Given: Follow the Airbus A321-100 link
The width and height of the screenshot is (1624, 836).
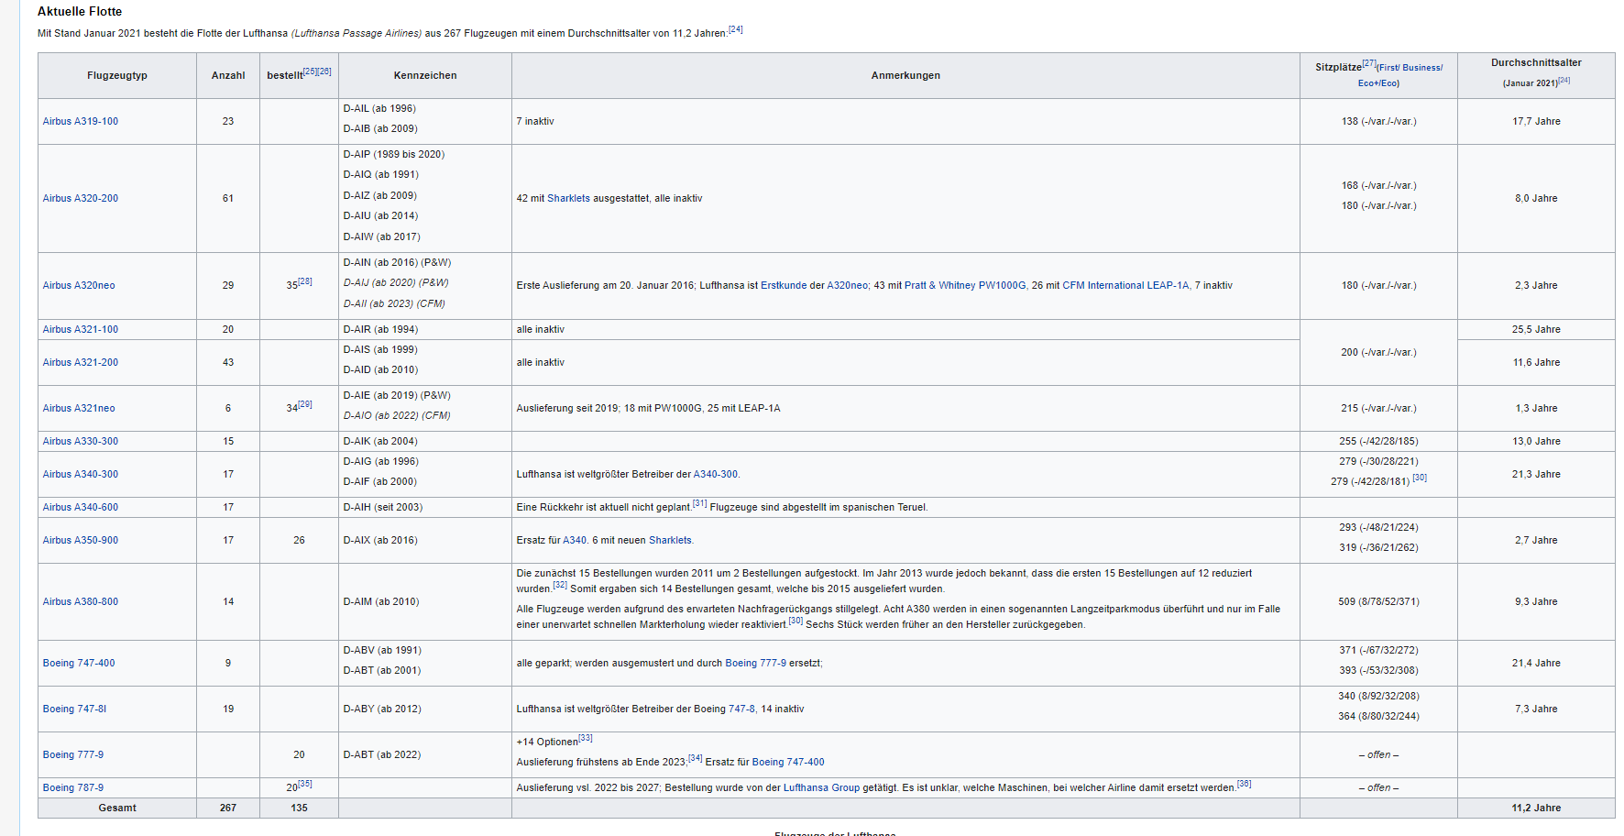Looking at the screenshot, I should pos(81,329).
